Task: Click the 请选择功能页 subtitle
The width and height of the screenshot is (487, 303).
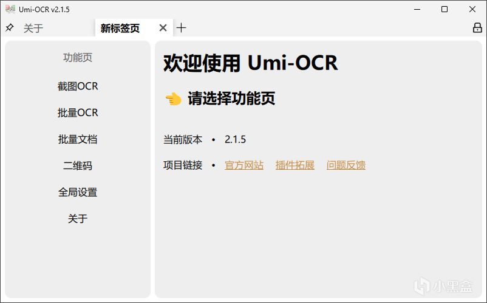Action: pyautogui.click(x=231, y=99)
